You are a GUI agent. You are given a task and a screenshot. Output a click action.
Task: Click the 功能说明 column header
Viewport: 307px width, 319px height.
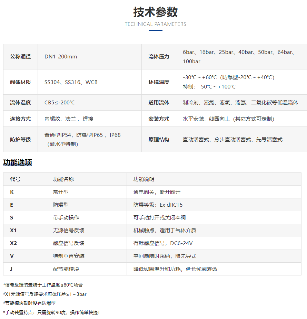pyautogui.click(x=144, y=179)
